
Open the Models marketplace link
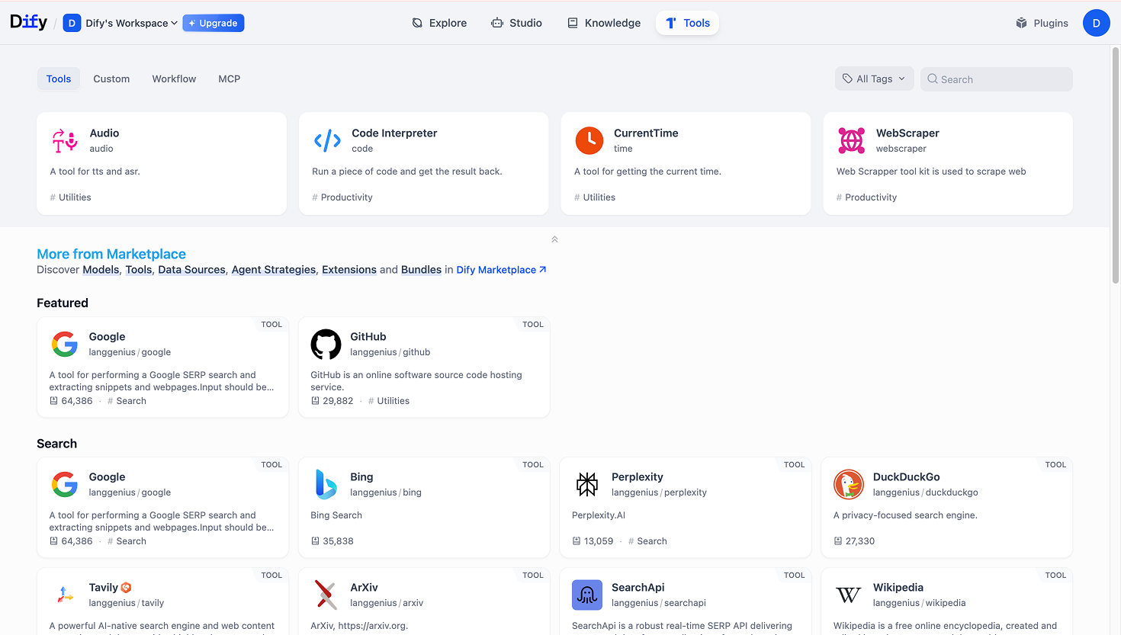point(101,270)
